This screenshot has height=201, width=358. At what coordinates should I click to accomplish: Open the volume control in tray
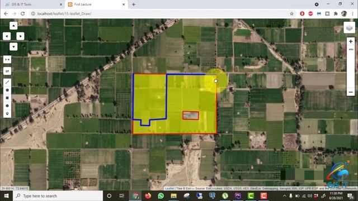click(310, 196)
